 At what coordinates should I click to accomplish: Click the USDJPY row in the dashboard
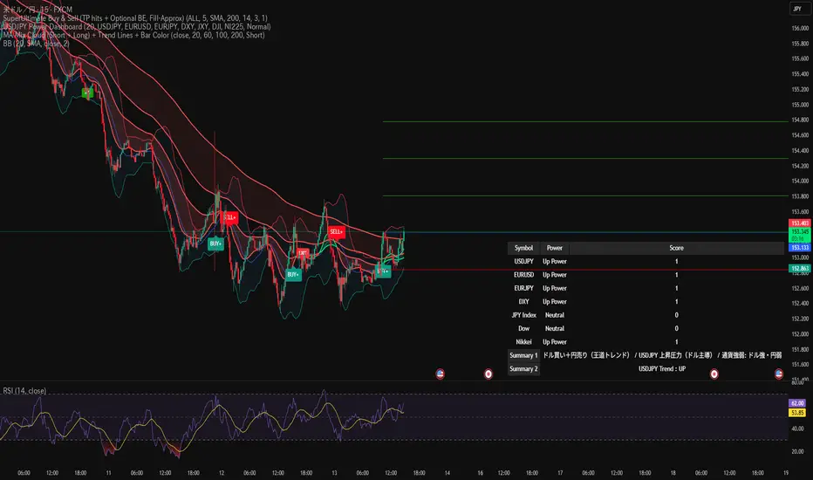[x=646, y=262]
